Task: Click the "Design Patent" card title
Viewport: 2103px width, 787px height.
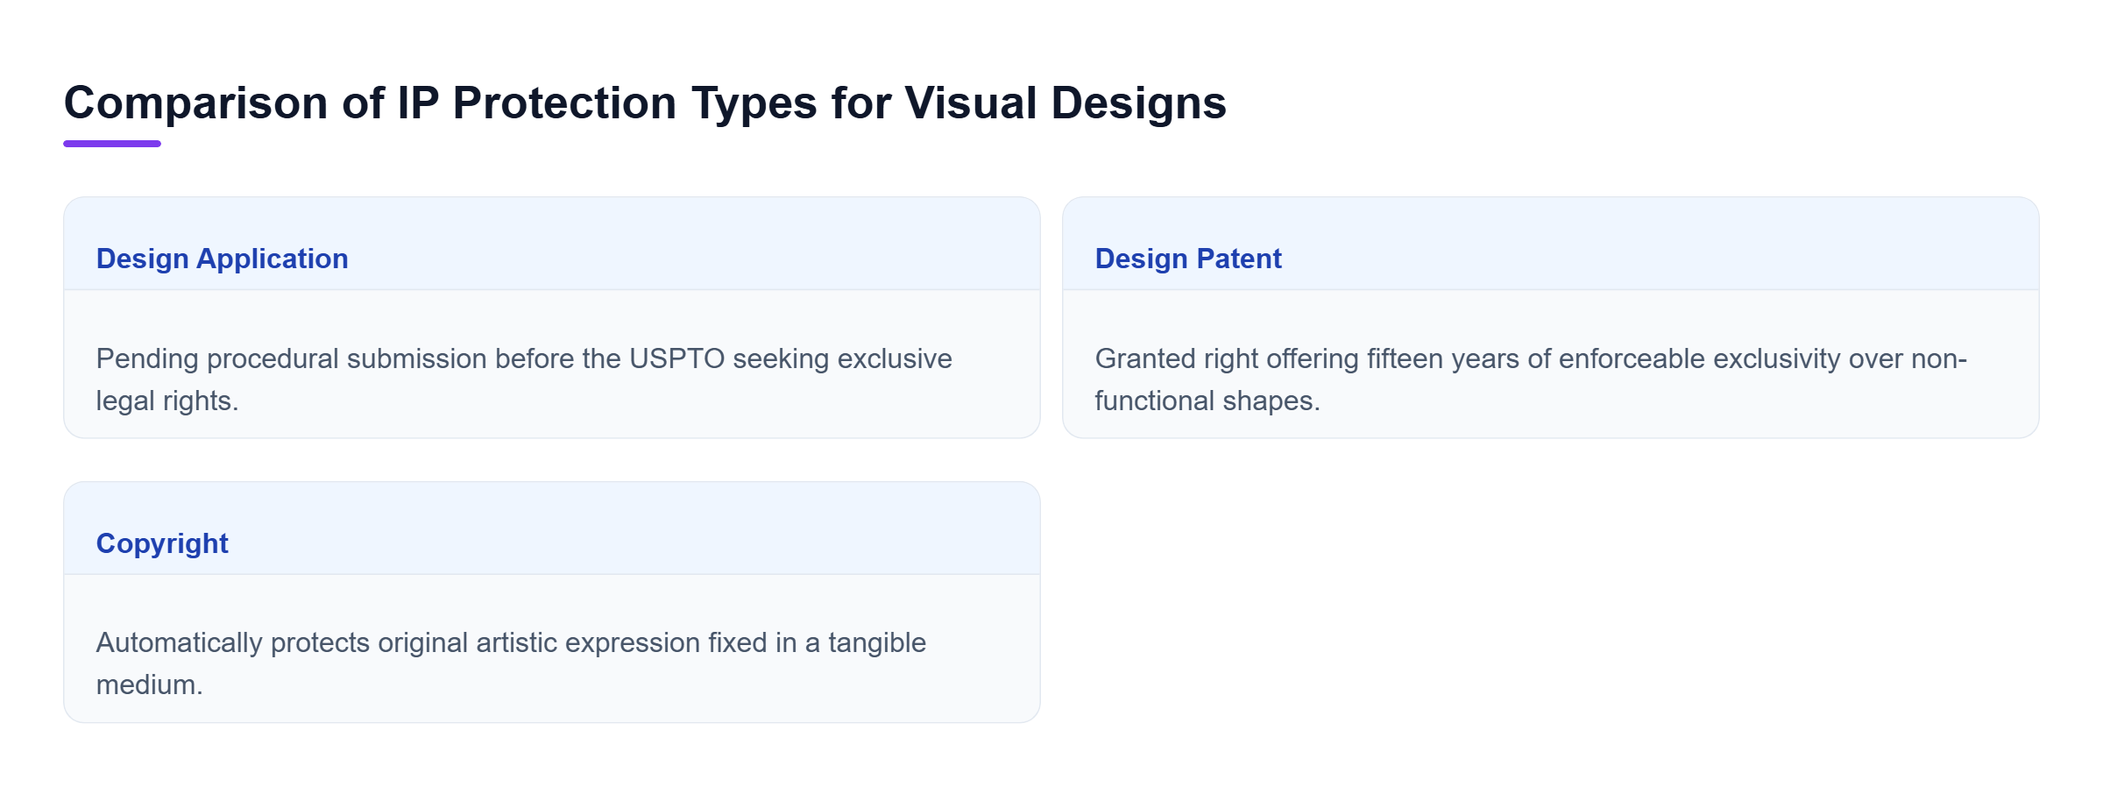Action: (1188, 259)
